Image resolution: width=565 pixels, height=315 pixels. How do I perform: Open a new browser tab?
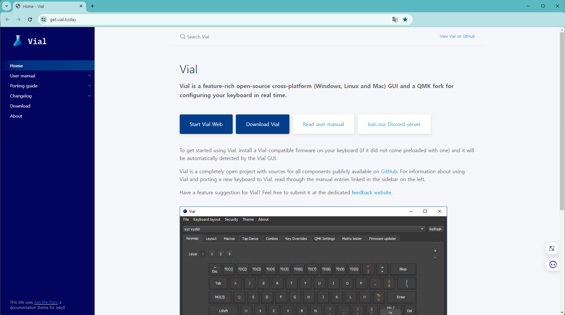tap(92, 6)
